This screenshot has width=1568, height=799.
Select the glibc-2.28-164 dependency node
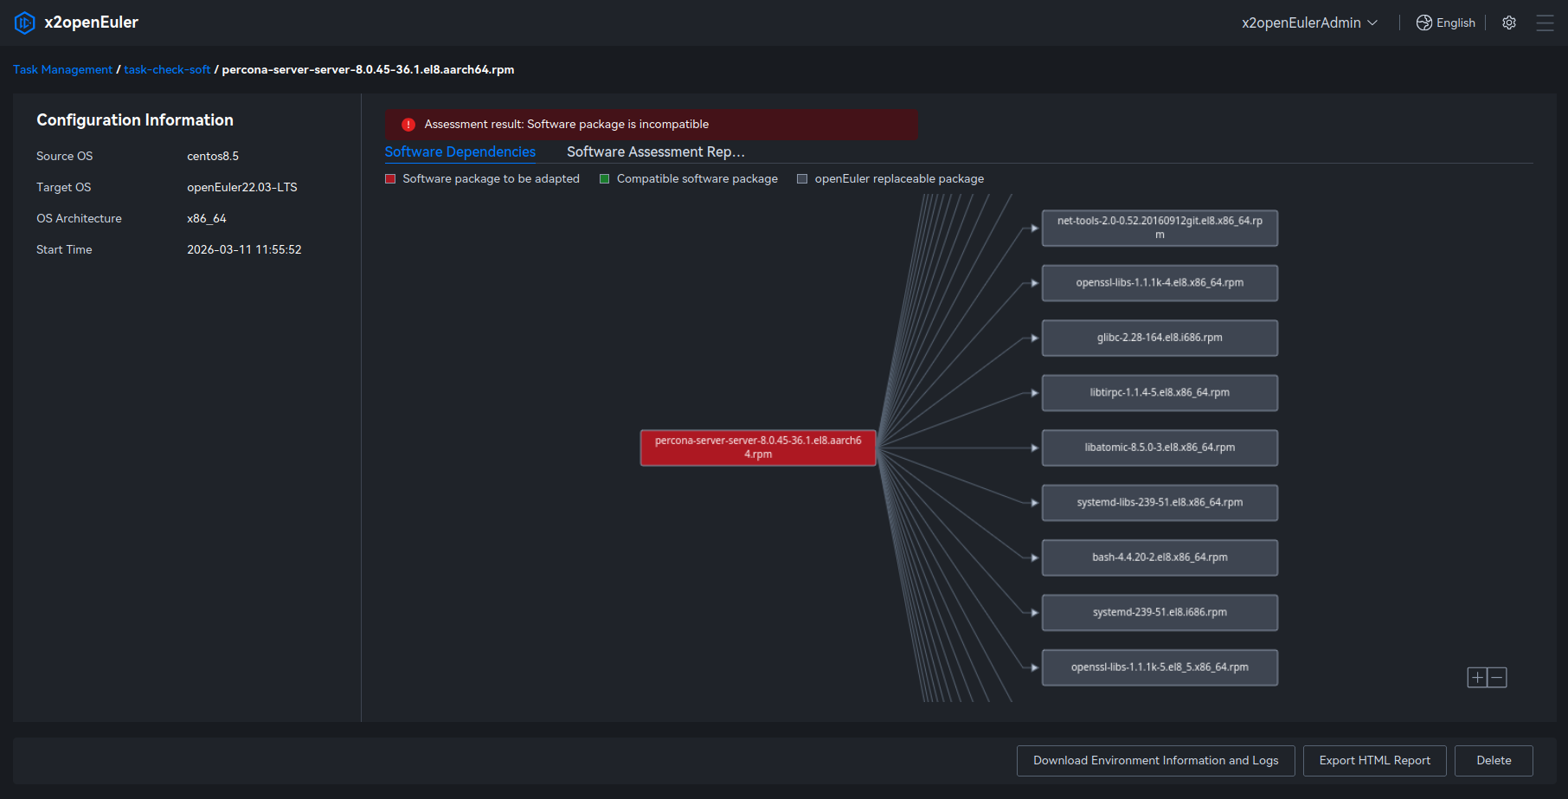(x=1160, y=338)
